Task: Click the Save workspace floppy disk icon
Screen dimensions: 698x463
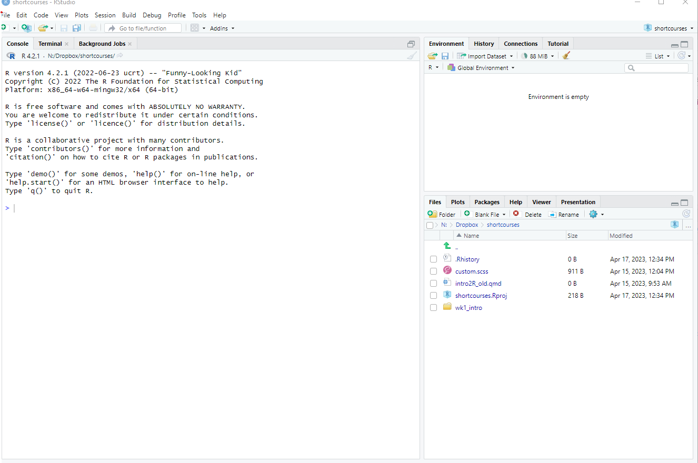Action: point(445,56)
